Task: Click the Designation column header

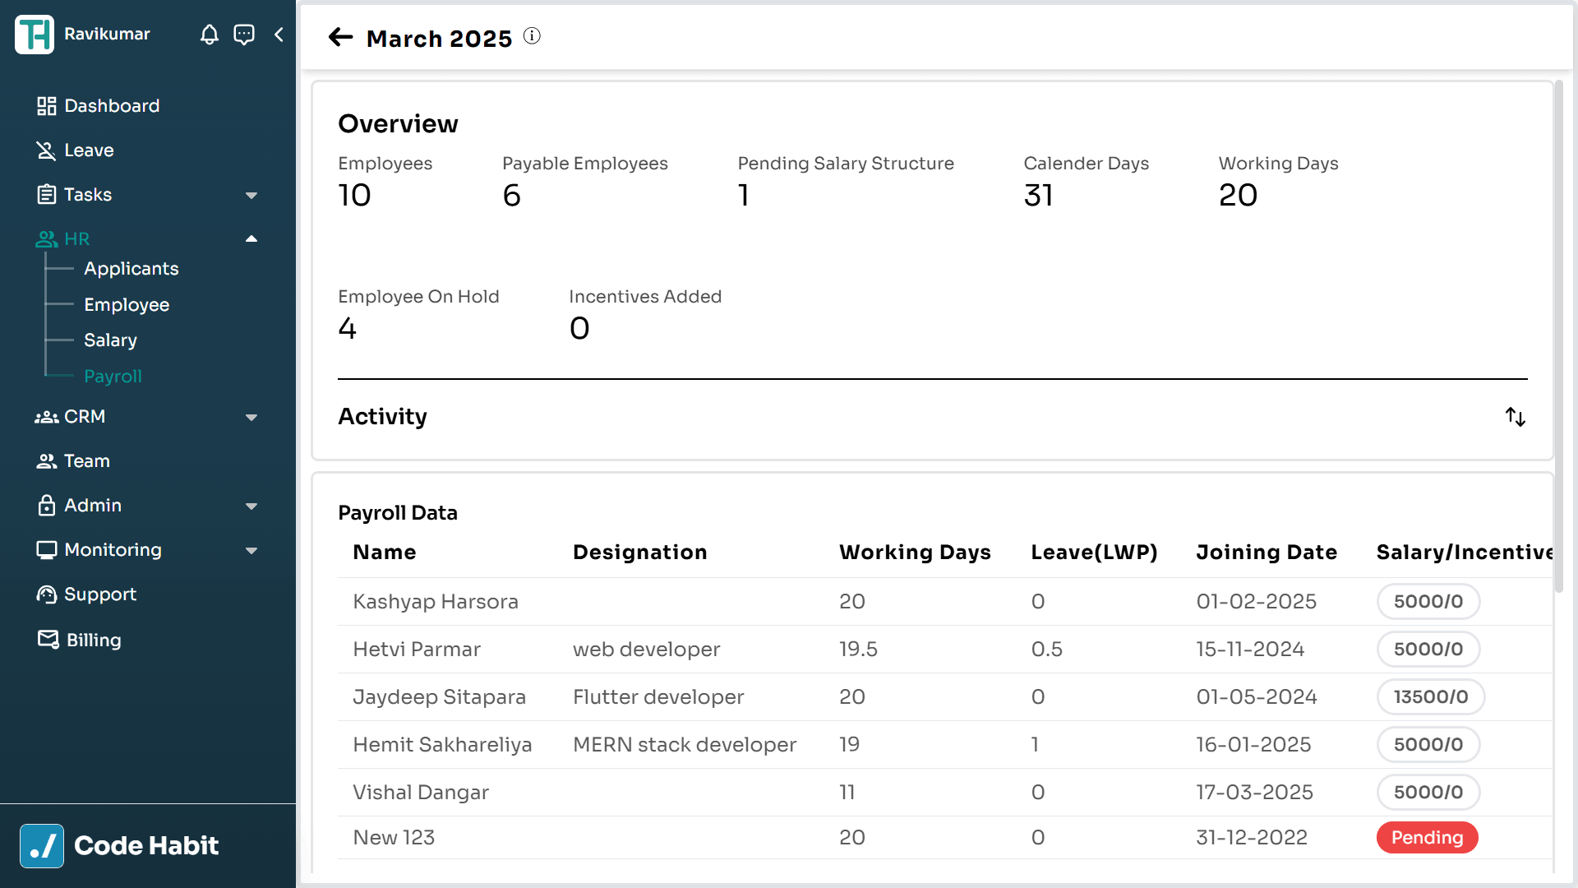Action: 640,553
